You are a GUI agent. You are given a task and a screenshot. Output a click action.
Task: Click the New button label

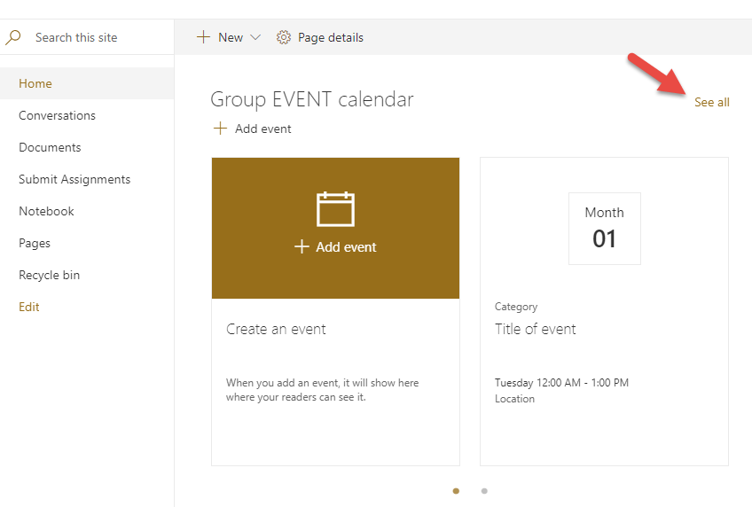click(x=231, y=37)
